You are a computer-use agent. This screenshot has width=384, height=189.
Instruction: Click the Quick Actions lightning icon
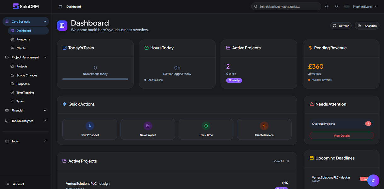[65, 104]
